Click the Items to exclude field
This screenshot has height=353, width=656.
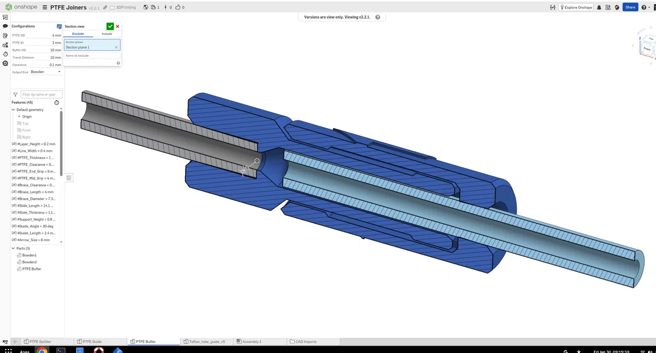coord(92,56)
